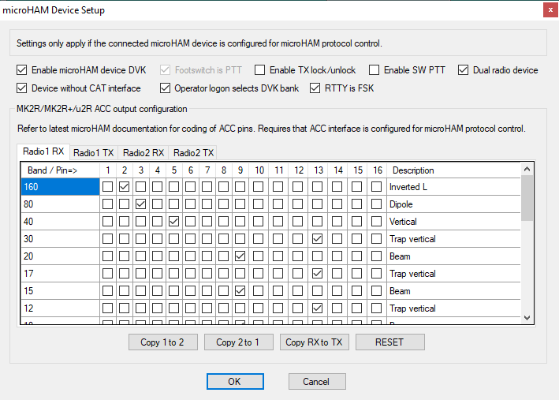
Task: Uncheck pin 13 for 30 band
Action: click(x=317, y=239)
